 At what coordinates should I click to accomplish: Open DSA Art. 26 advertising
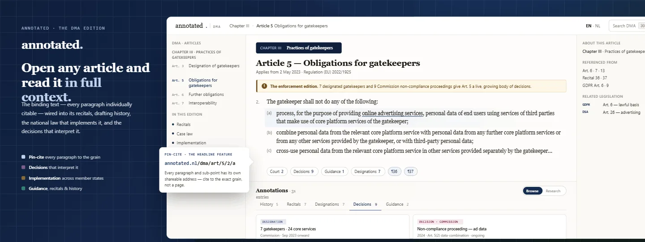(611, 112)
